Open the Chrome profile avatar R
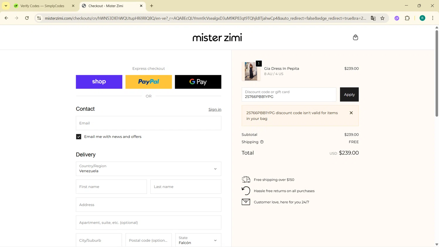The image size is (439, 247). pos(422,18)
